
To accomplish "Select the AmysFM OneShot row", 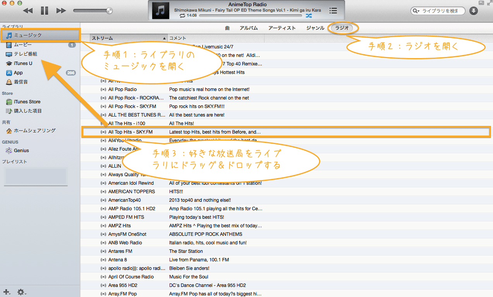I will pos(287,234).
